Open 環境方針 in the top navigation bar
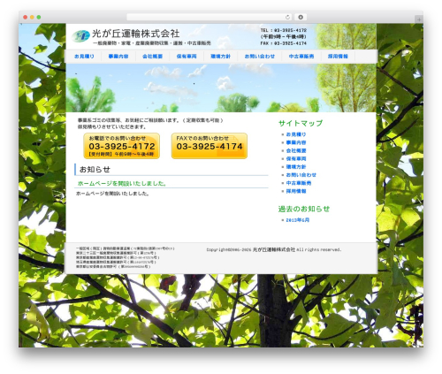Screen dimensions: 442x374 click(x=220, y=57)
